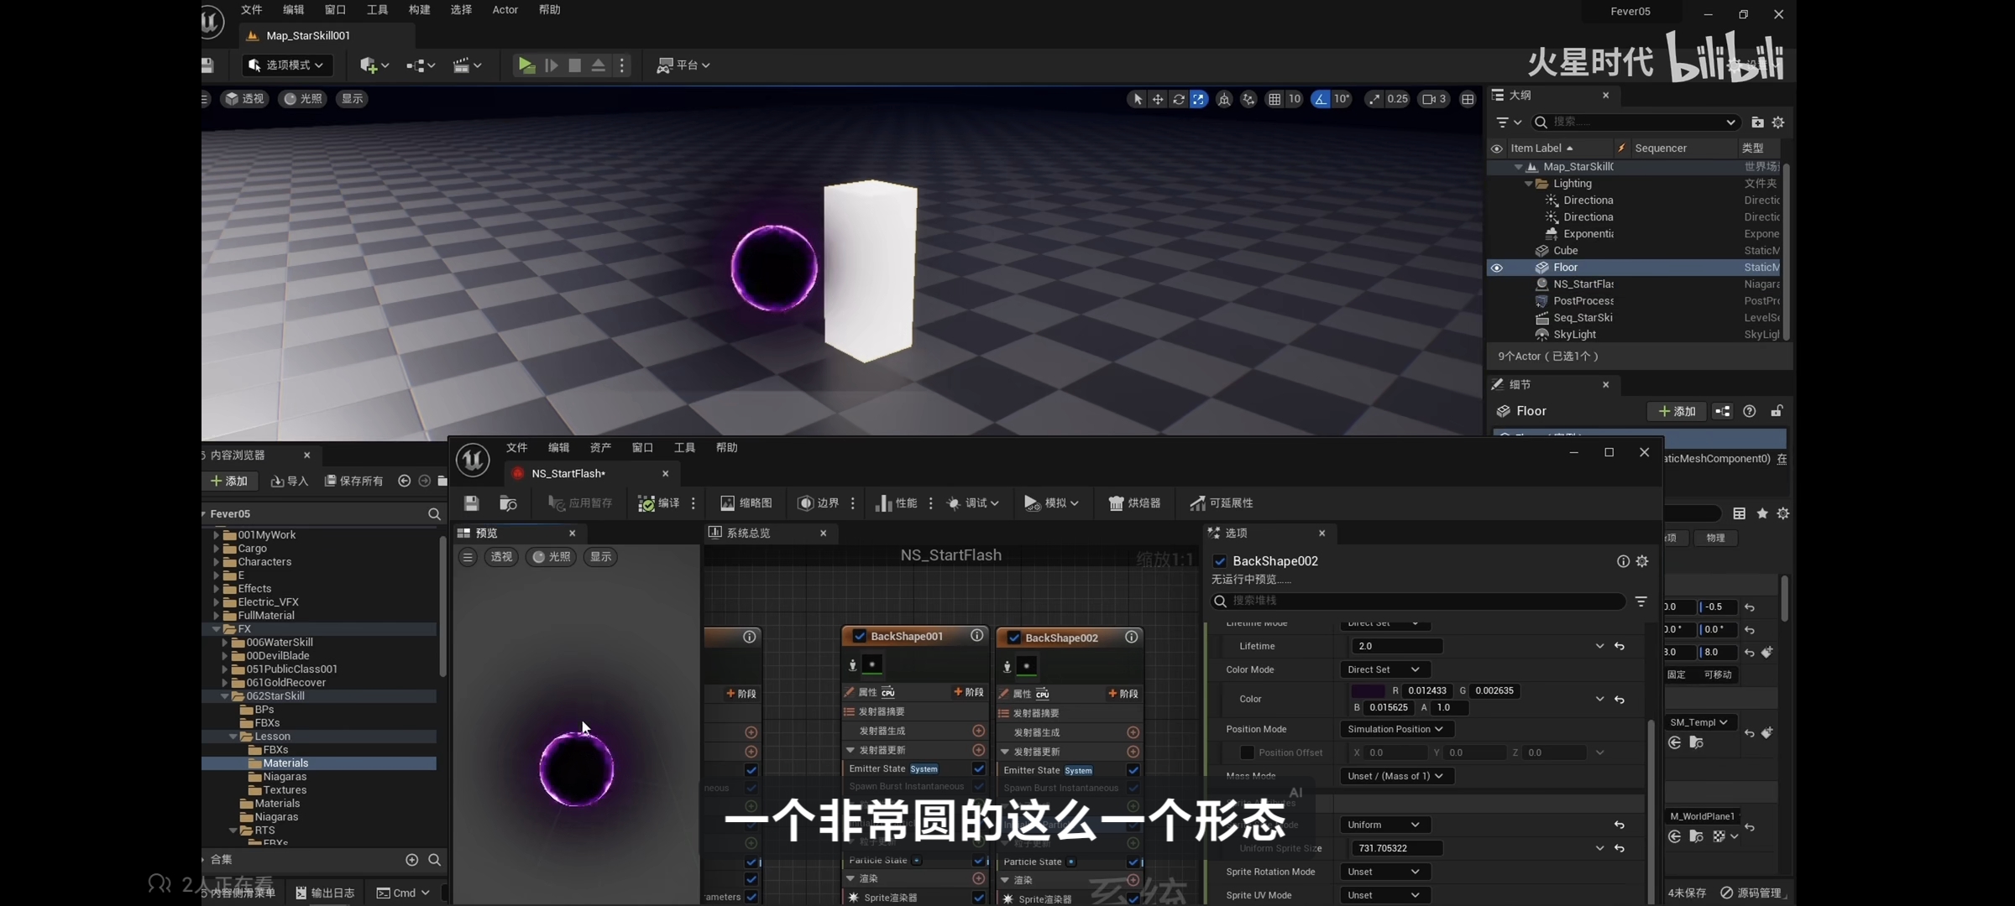Select the rotate transform tool icon
This screenshot has height=906, width=2015.
pyautogui.click(x=1179, y=99)
